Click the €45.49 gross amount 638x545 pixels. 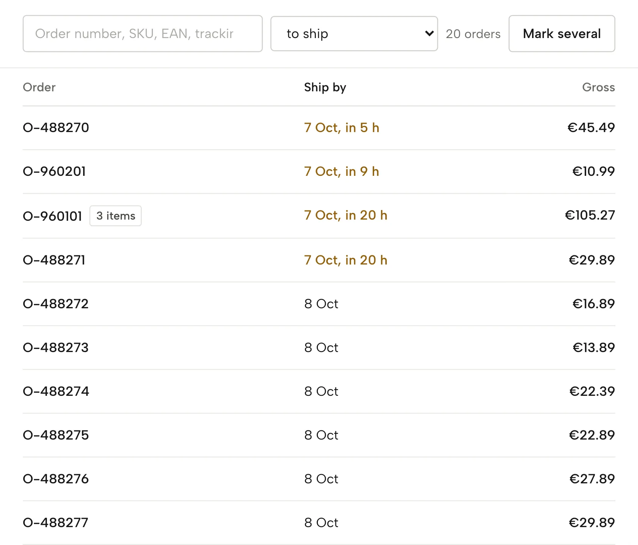(591, 127)
